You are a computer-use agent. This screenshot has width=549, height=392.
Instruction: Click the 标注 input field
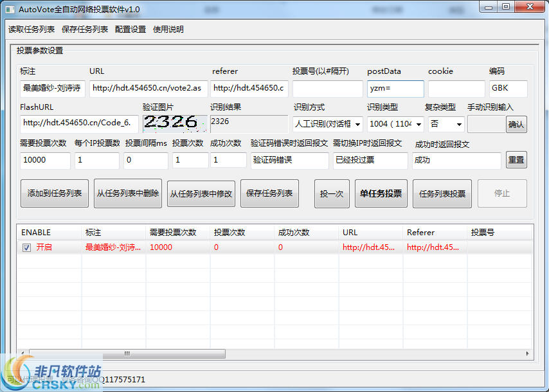(53, 89)
